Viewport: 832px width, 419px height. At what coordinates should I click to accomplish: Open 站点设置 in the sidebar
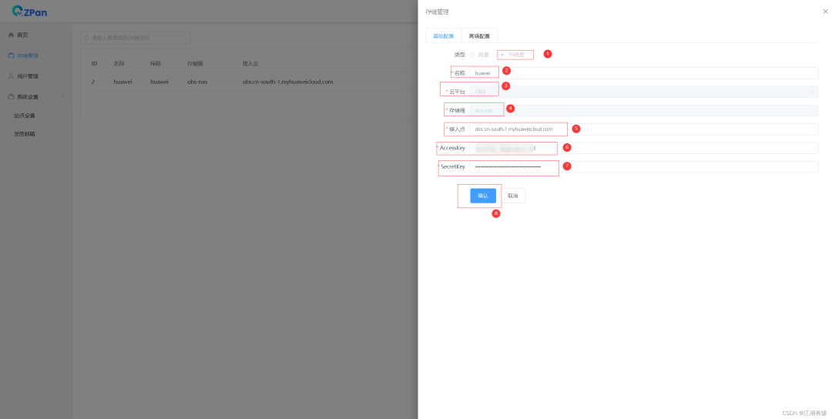click(x=25, y=116)
